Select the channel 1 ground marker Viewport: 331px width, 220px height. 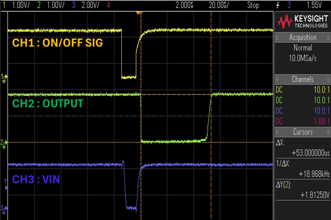[4, 78]
